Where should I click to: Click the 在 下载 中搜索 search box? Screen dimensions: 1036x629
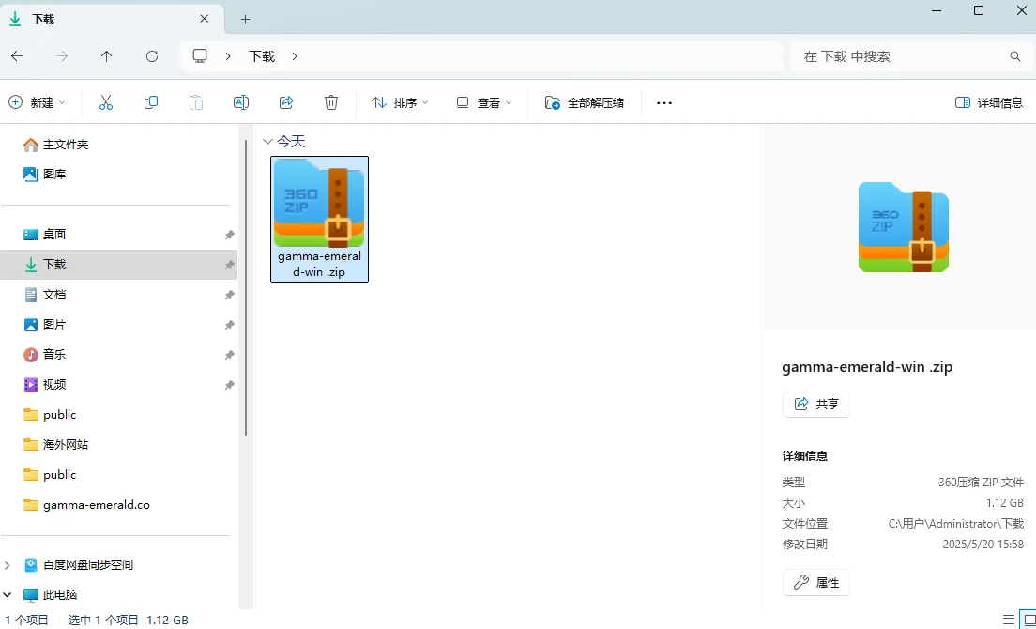[x=911, y=56]
